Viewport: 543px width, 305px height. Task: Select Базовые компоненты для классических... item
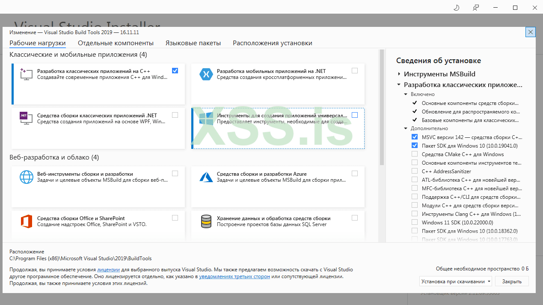[x=470, y=120]
